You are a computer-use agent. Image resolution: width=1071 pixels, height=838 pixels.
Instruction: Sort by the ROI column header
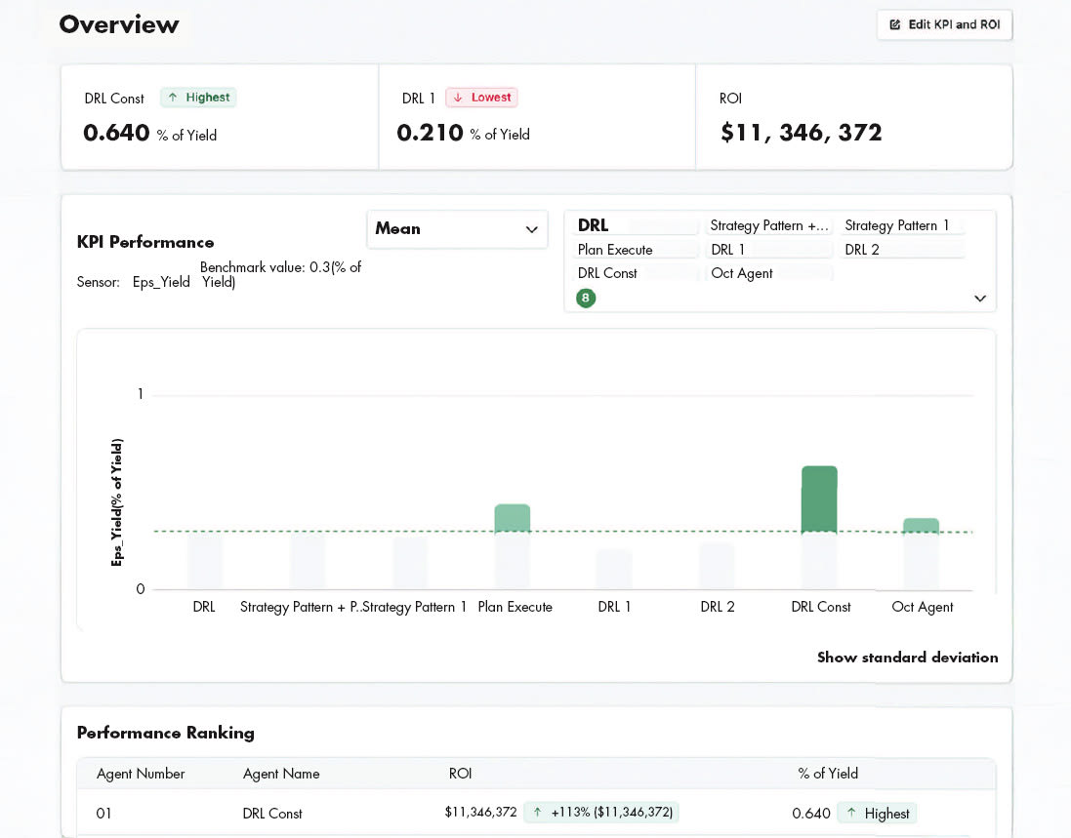(x=461, y=774)
